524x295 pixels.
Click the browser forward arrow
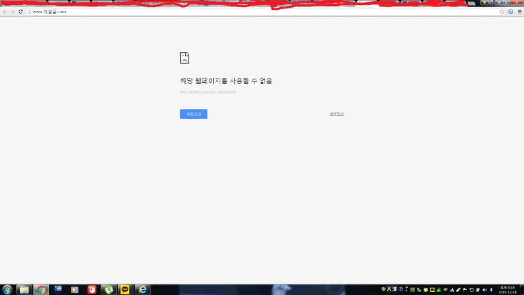pyautogui.click(x=13, y=11)
